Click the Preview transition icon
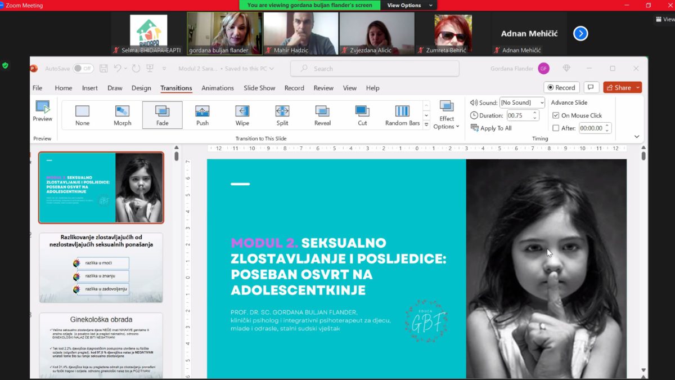 click(x=42, y=111)
